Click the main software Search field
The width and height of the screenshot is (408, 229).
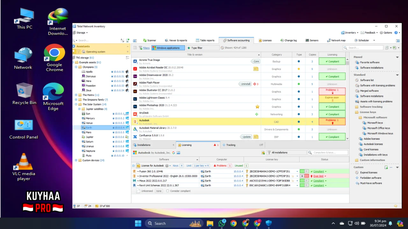363,48
